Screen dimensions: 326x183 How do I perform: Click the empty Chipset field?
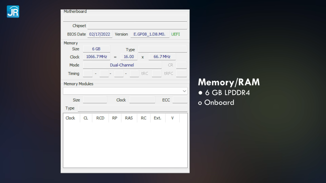[x=137, y=26]
